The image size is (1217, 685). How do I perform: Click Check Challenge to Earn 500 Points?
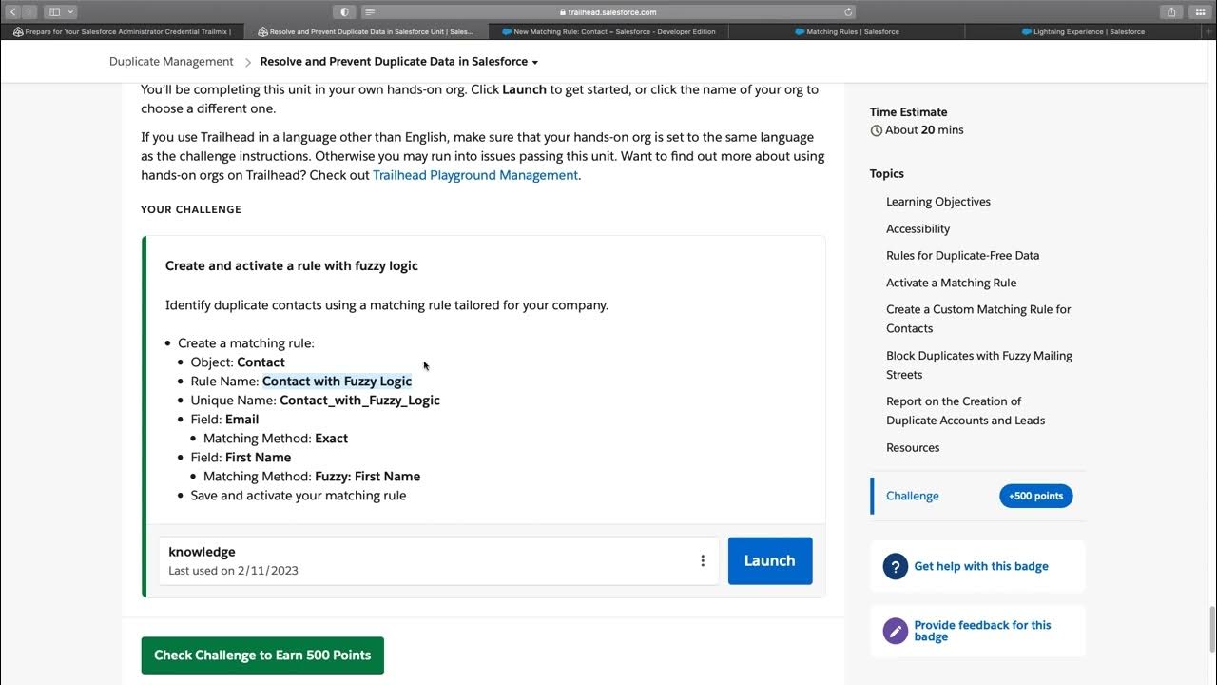pyautogui.click(x=262, y=656)
